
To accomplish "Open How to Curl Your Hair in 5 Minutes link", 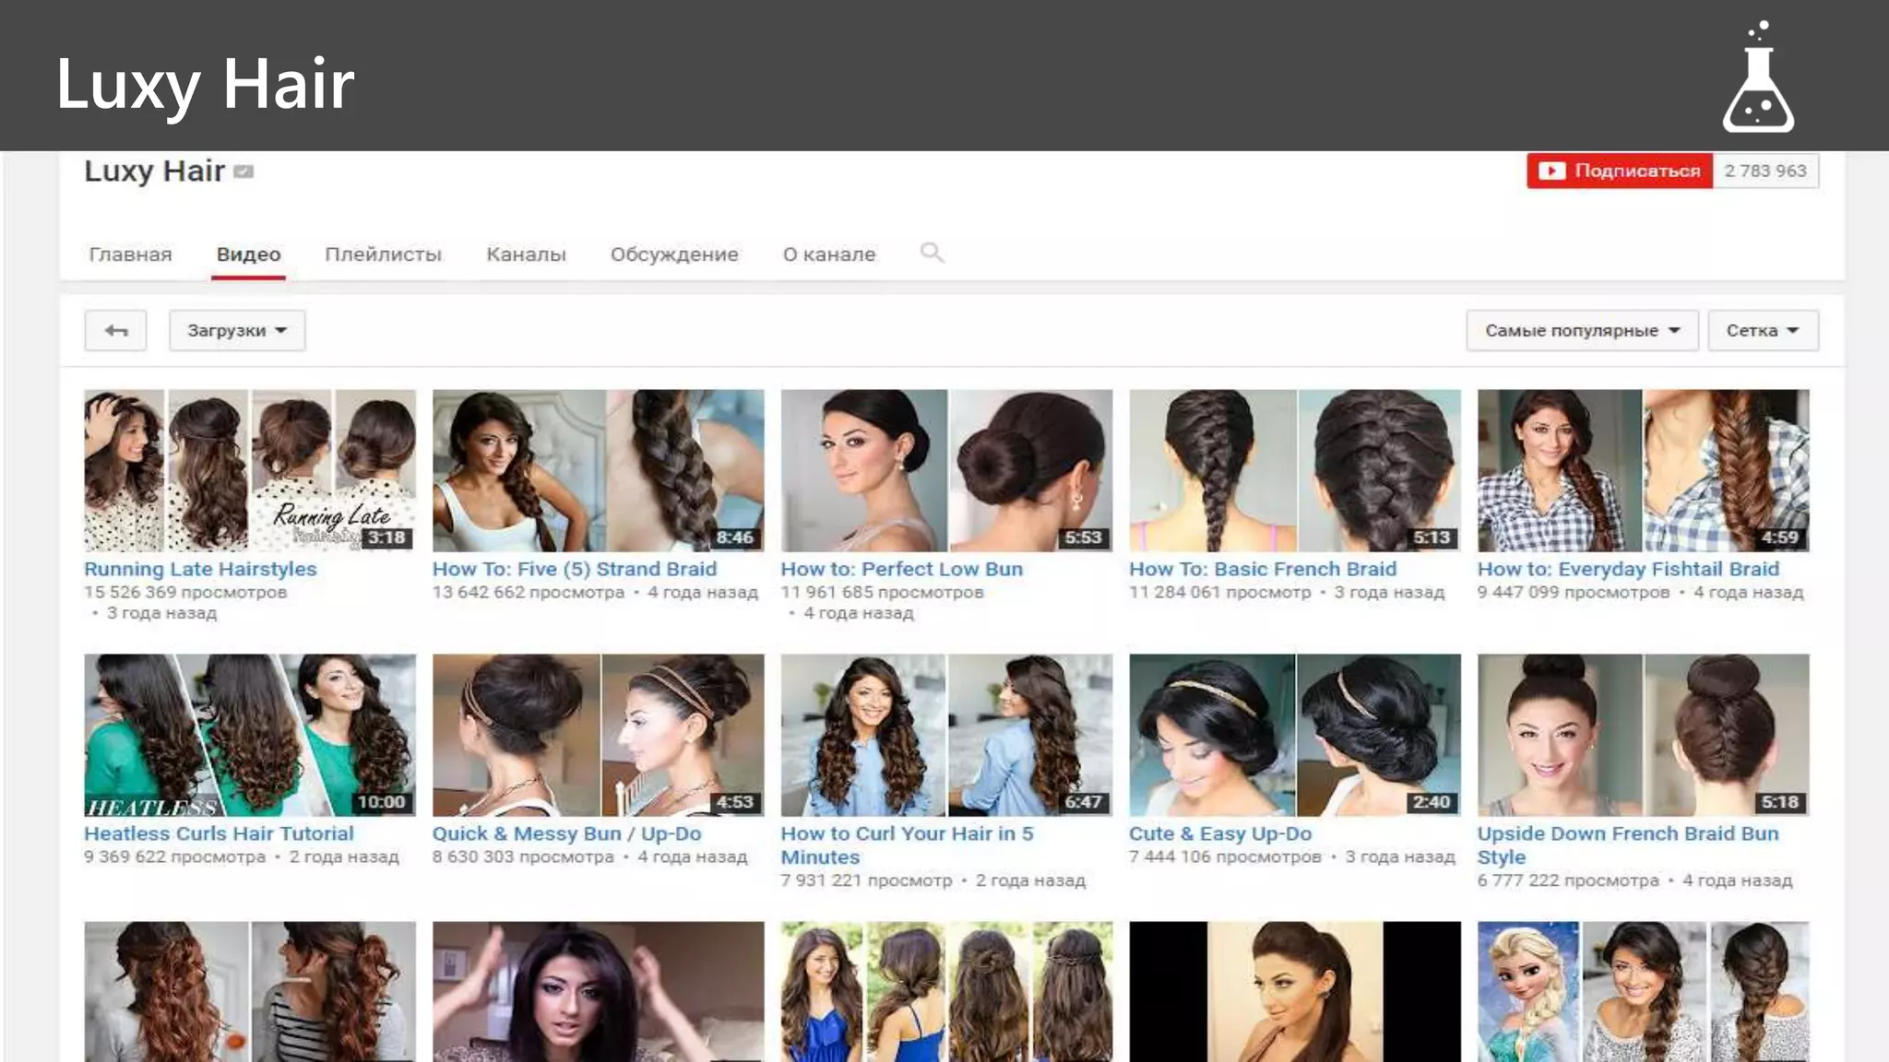I will 907,845.
